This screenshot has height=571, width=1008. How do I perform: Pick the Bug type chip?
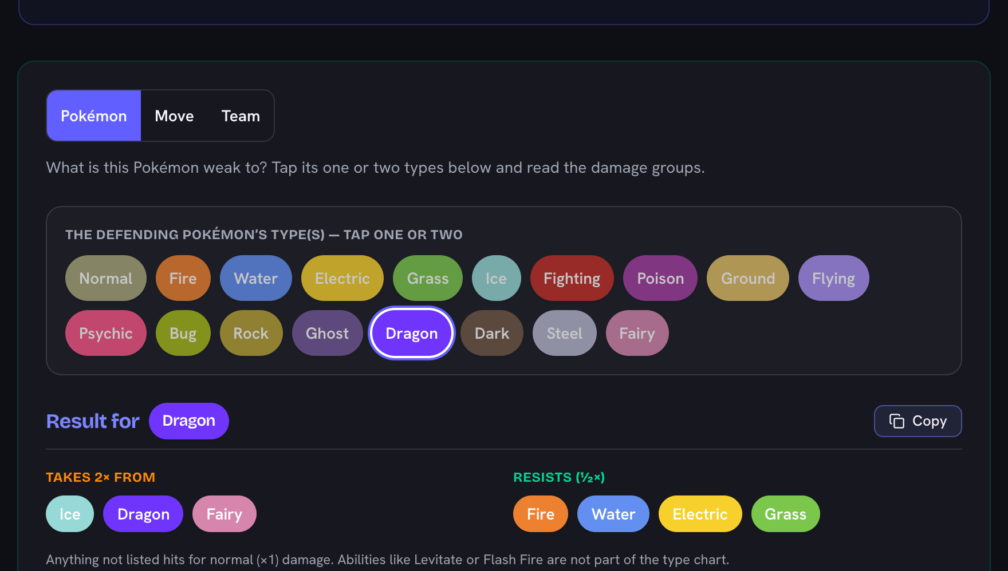click(x=183, y=333)
